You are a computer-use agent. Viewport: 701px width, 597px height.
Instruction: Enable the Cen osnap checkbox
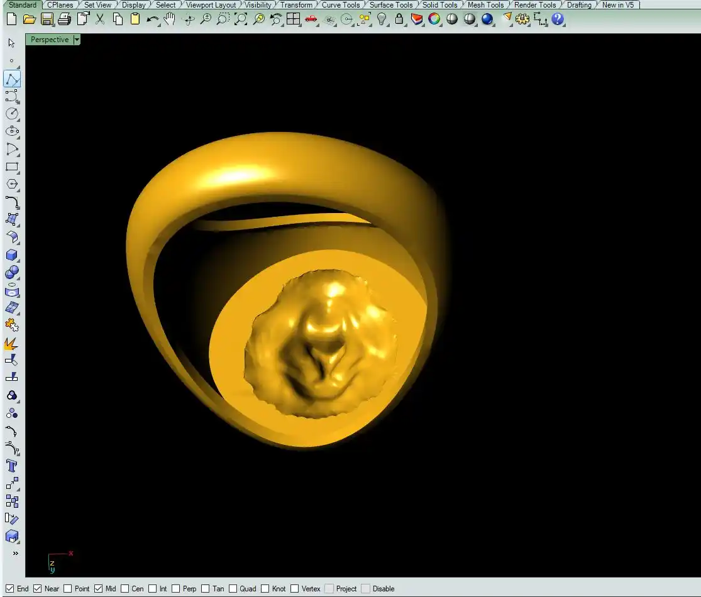(125, 589)
